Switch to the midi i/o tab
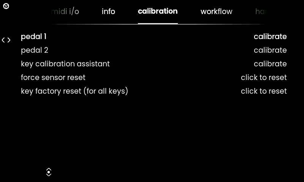Viewport: 304px width, 182px height. point(65,11)
